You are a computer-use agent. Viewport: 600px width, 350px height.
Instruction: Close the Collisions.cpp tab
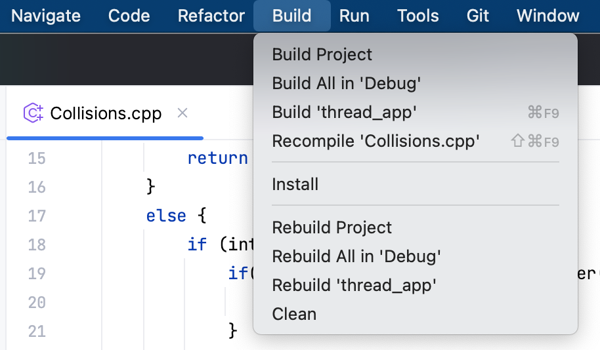coord(183,113)
